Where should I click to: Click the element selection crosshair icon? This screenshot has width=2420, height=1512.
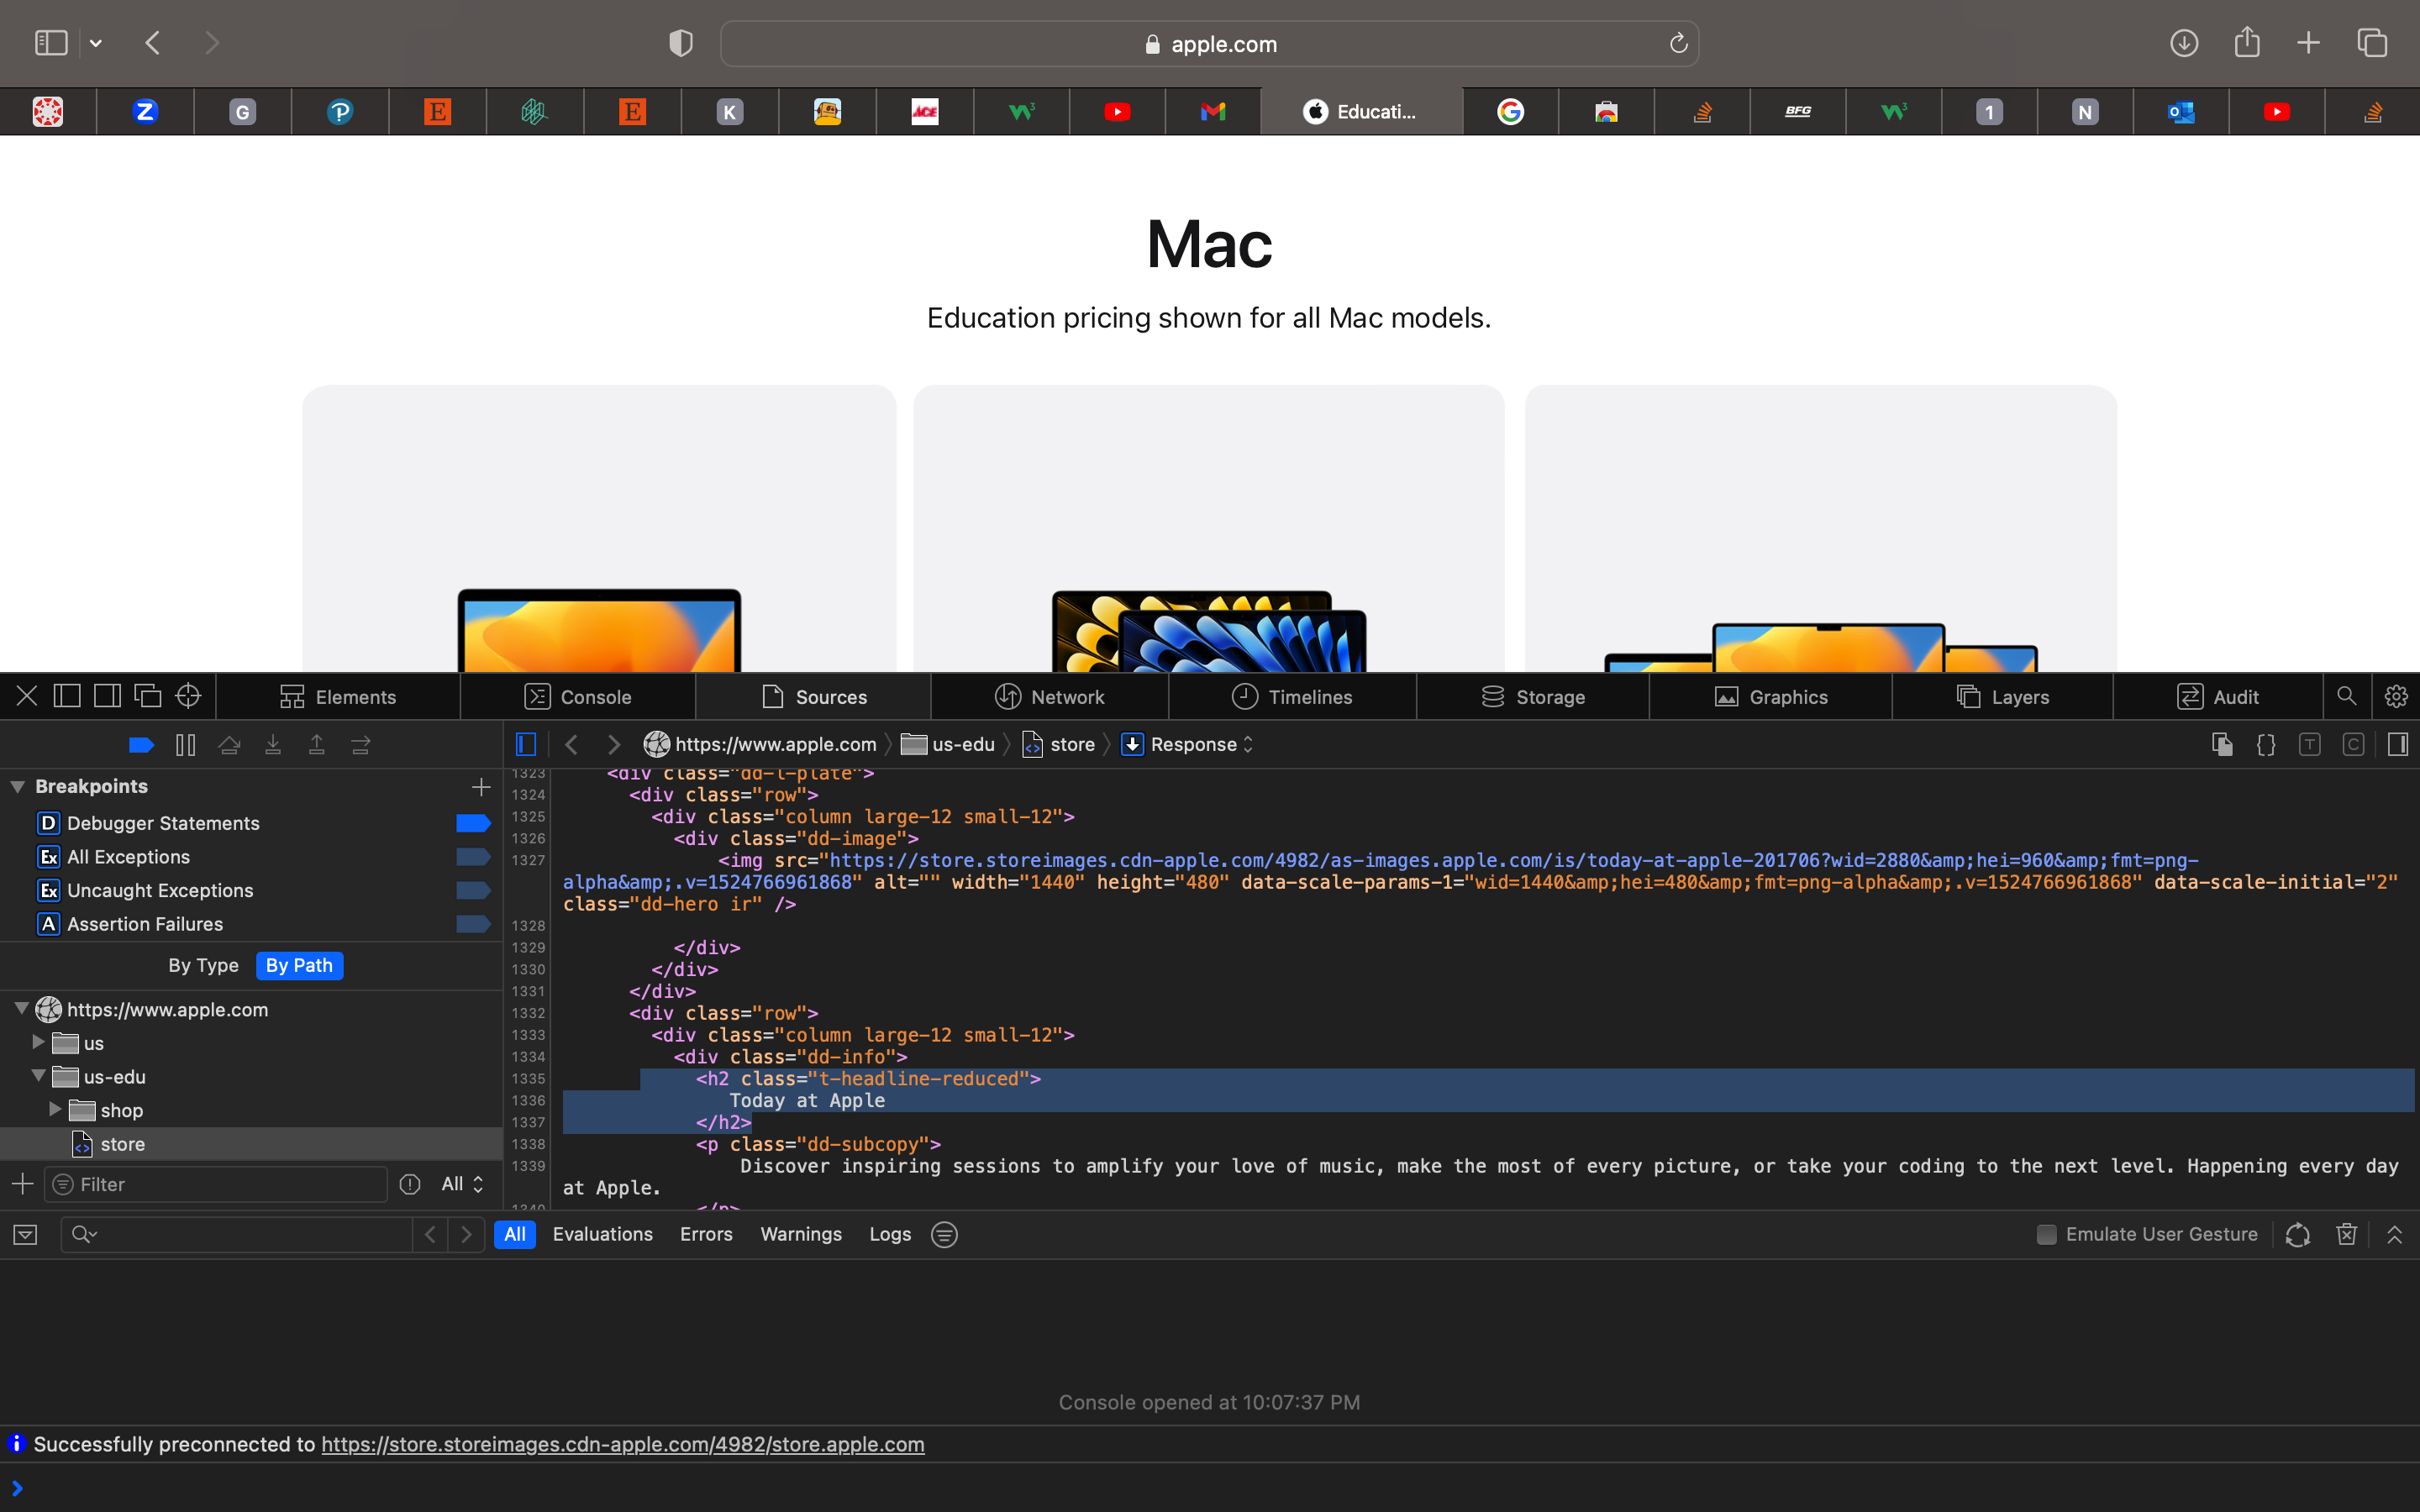(188, 696)
